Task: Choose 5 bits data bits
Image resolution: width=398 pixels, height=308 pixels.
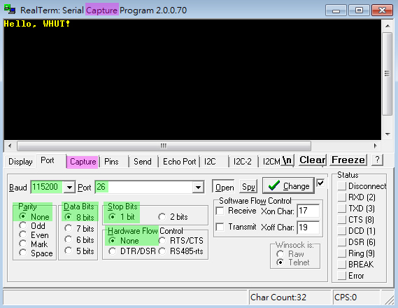Action: pyautogui.click(x=79, y=251)
